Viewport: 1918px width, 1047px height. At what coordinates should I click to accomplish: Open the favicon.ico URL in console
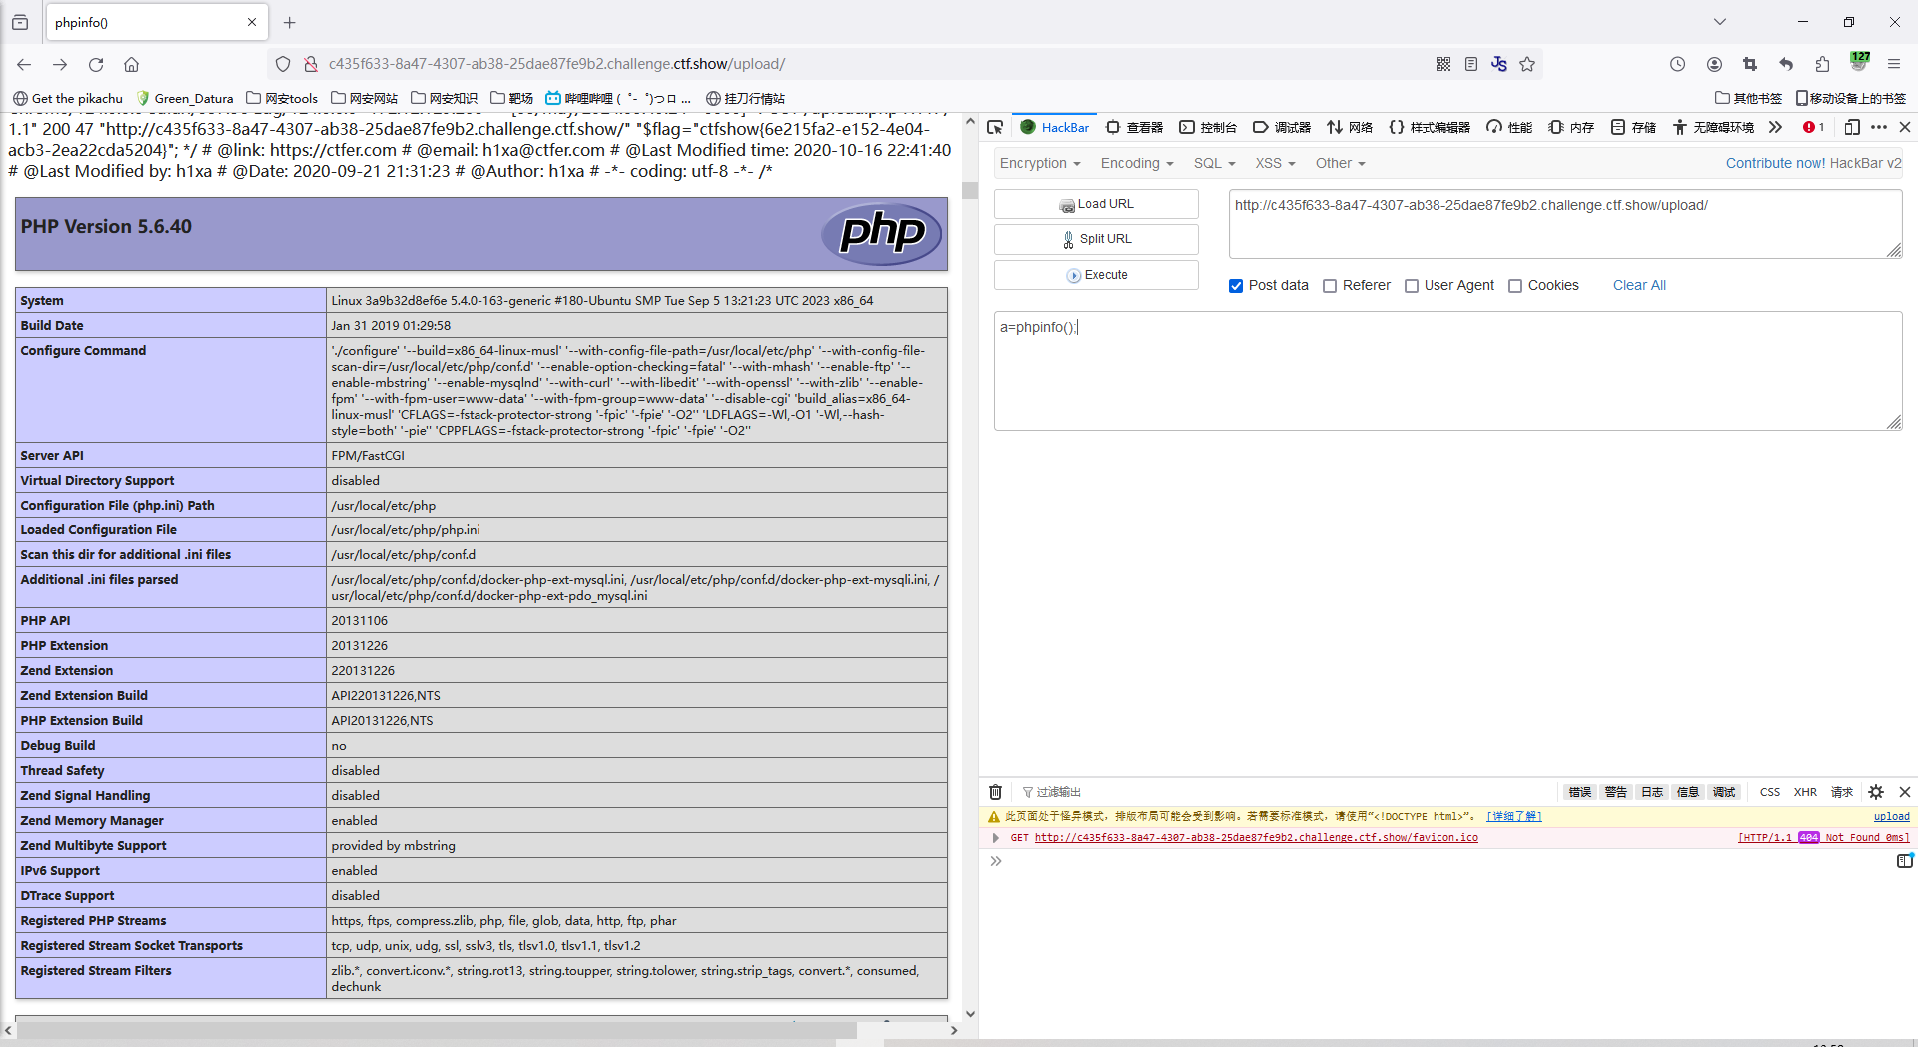[x=1256, y=837]
